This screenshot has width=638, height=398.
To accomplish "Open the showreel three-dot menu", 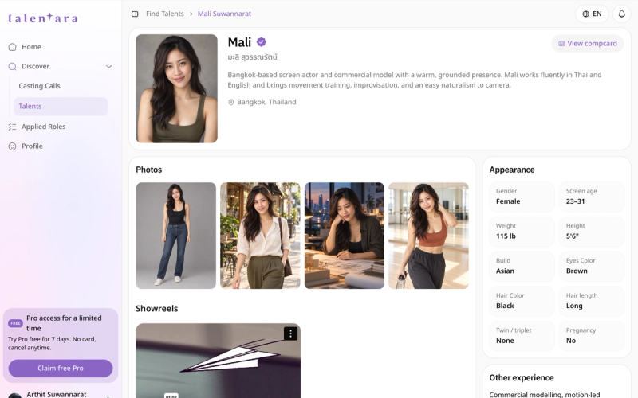I will click(x=290, y=334).
